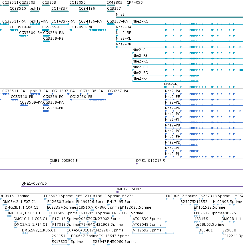The image size is (243, 246).
Task: Click transcript Nhe2-RG
Action: coord(140,21)
